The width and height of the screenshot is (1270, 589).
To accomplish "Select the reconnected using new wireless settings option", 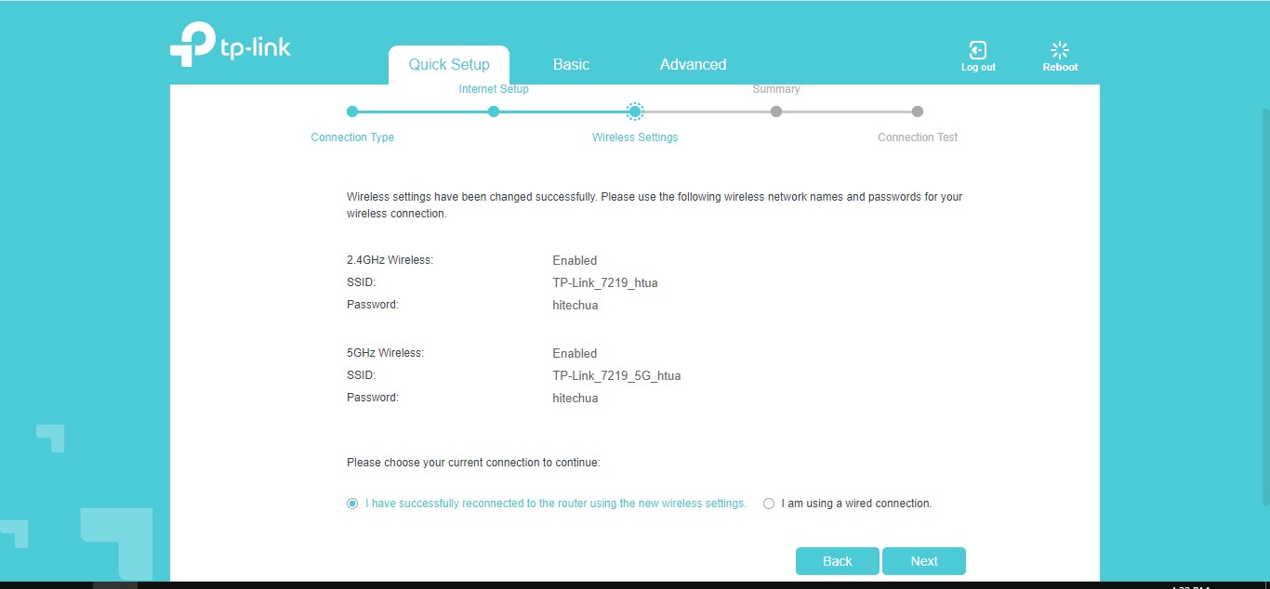I will click(352, 504).
